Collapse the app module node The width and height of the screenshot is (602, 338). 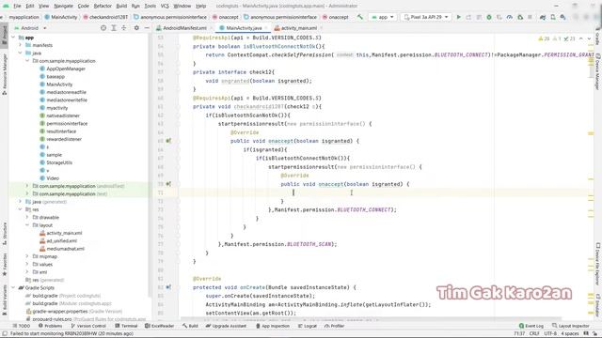click(x=13, y=38)
